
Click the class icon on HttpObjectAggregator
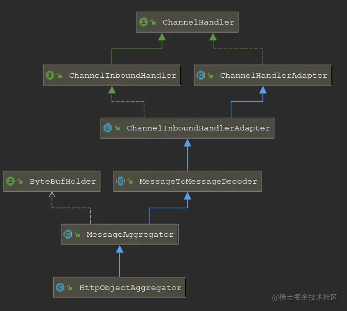coord(60,287)
